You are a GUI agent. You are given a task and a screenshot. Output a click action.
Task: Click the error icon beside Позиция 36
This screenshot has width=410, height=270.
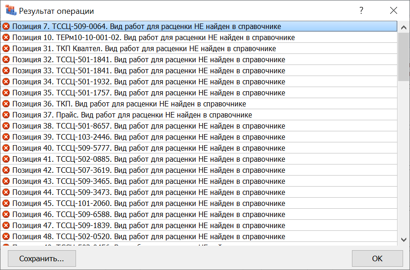tap(6, 104)
